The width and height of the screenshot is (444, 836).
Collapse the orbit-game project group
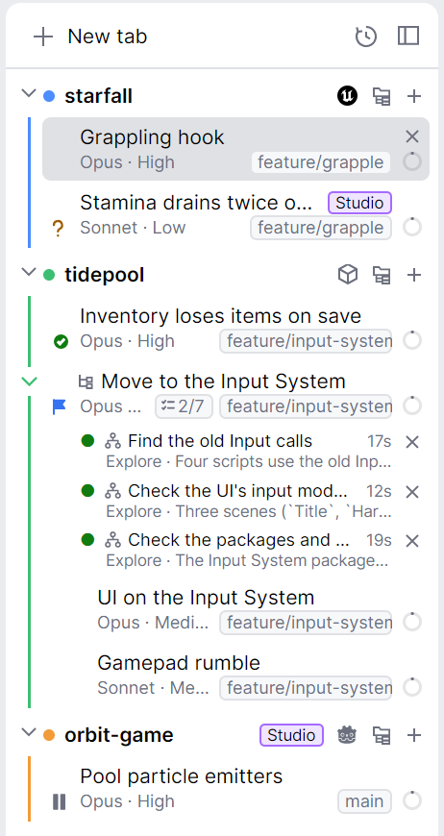(28, 732)
